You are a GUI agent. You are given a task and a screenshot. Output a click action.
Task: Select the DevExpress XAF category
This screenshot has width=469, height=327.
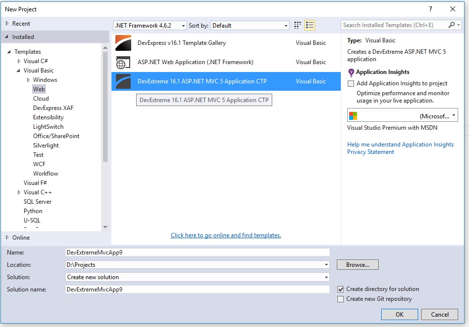[x=53, y=108]
